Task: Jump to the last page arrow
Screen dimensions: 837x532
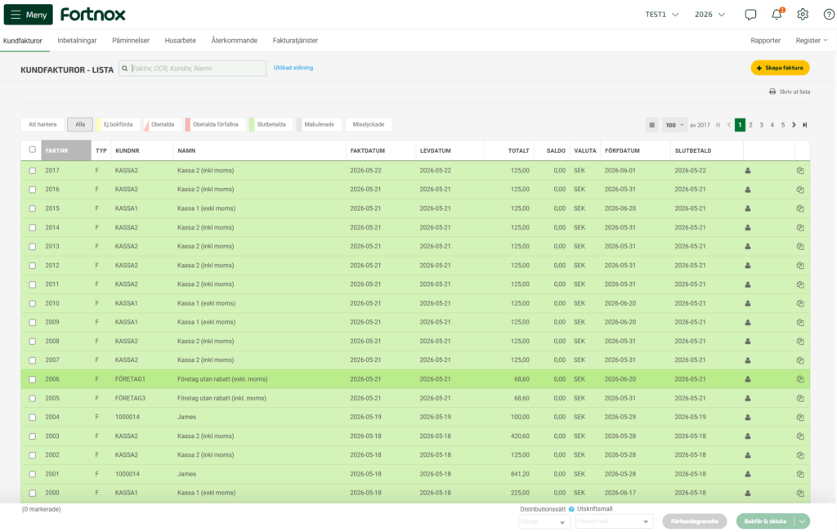Action: point(805,125)
